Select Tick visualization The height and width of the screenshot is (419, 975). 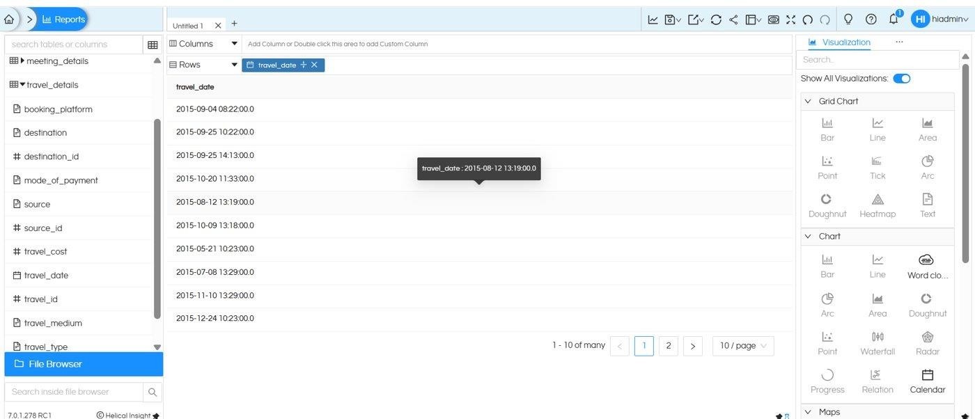(x=877, y=168)
